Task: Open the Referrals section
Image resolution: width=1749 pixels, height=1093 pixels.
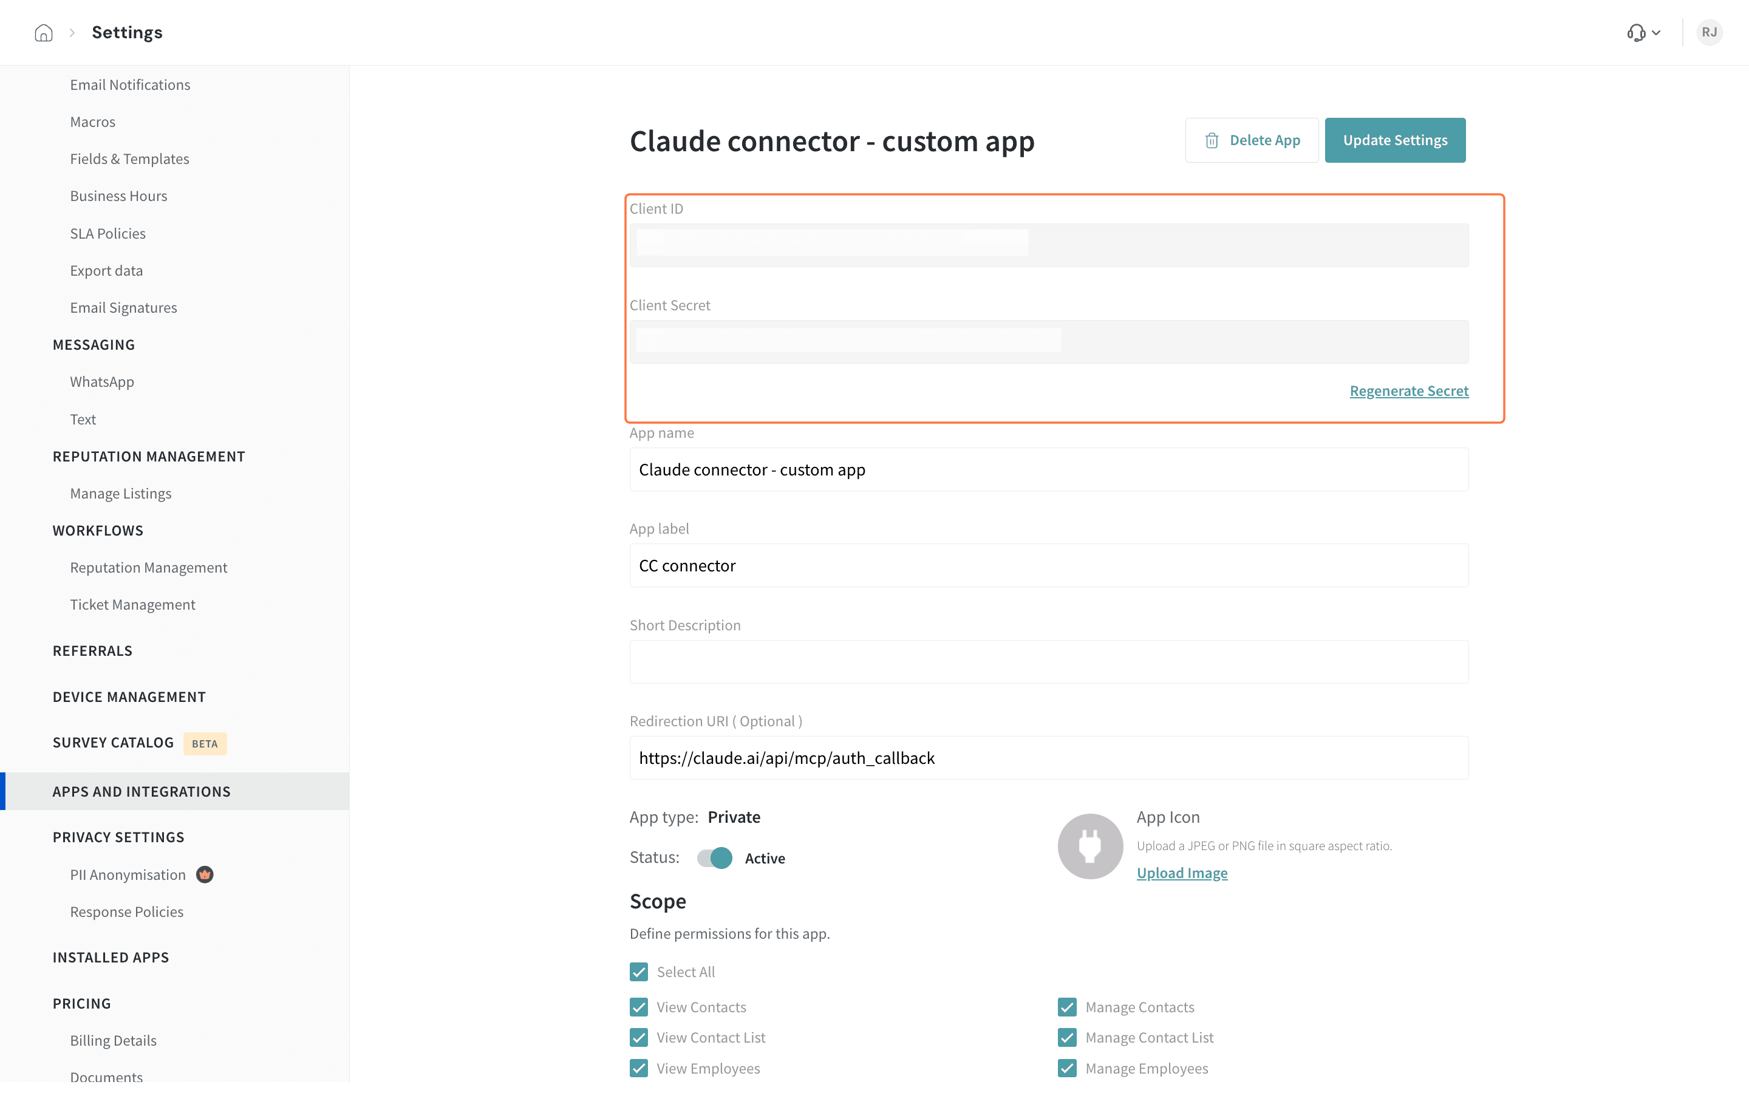Action: tap(92, 650)
